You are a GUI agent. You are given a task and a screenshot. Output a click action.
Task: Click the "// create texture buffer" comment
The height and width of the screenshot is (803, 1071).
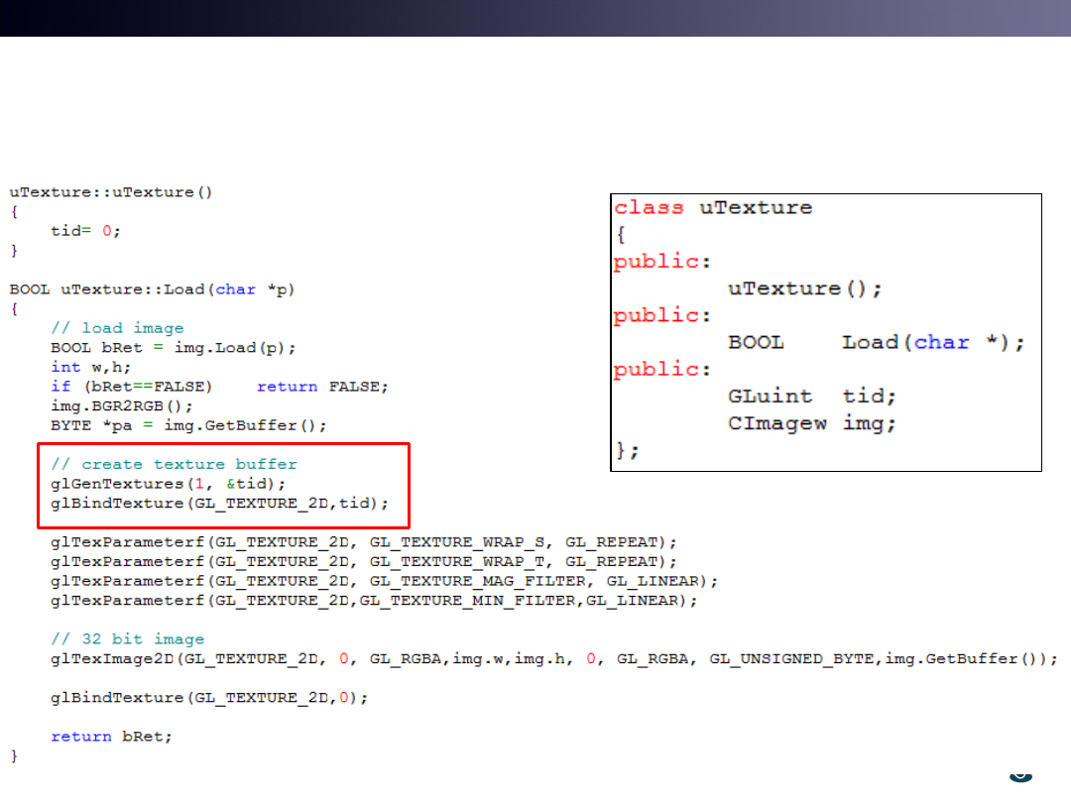[x=174, y=464]
